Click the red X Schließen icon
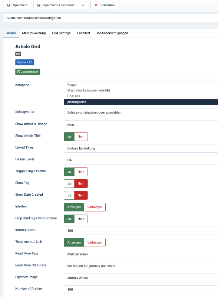The height and width of the screenshot is (297, 218). 96,5
